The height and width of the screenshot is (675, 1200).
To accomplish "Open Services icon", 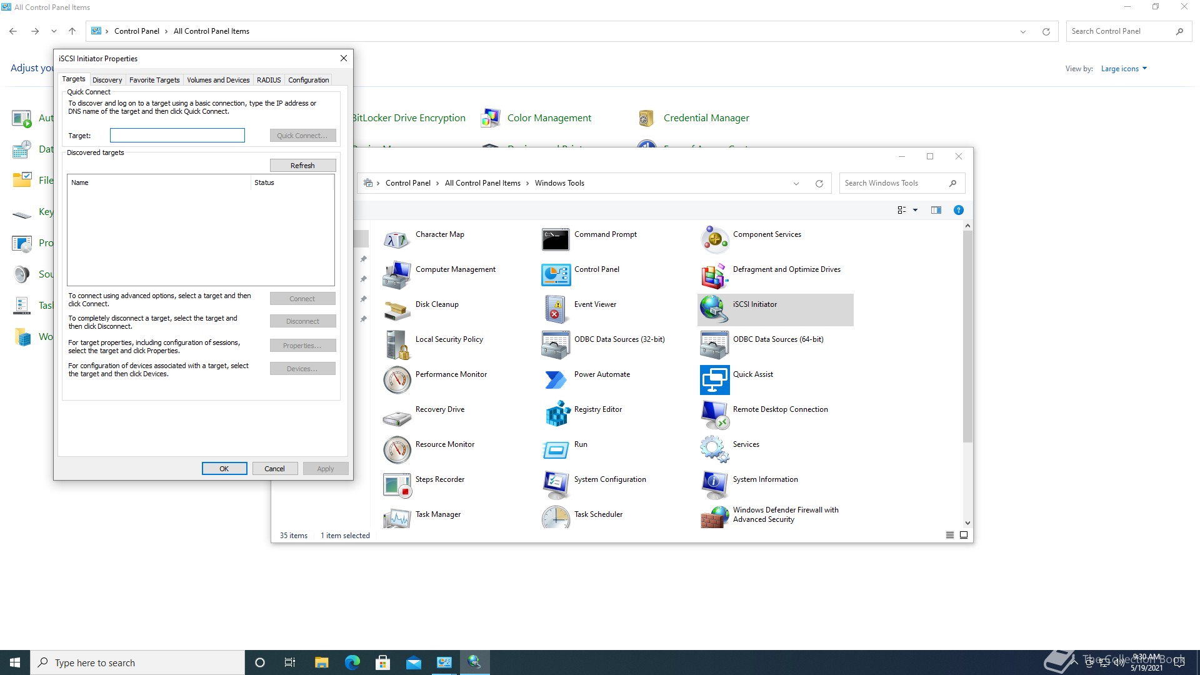I will tap(714, 449).
